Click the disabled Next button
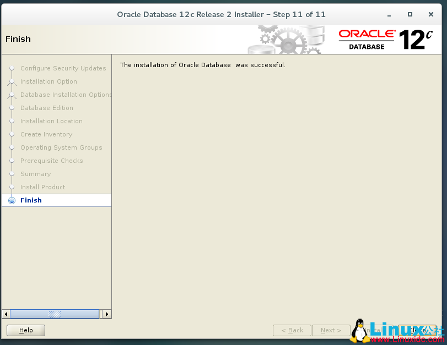 pyautogui.click(x=331, y=330)
